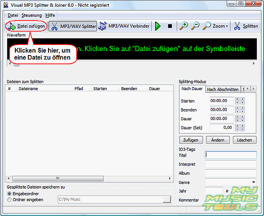Switch to the MP3/WAV Verbinder mode
This screenshot has width=264, height=216.
pyautogui.click(x=124, y=26)
